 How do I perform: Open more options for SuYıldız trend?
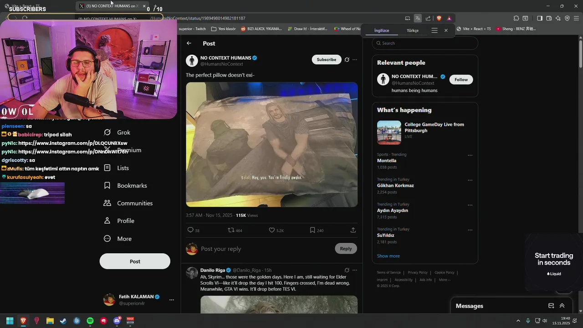(470, 231)
